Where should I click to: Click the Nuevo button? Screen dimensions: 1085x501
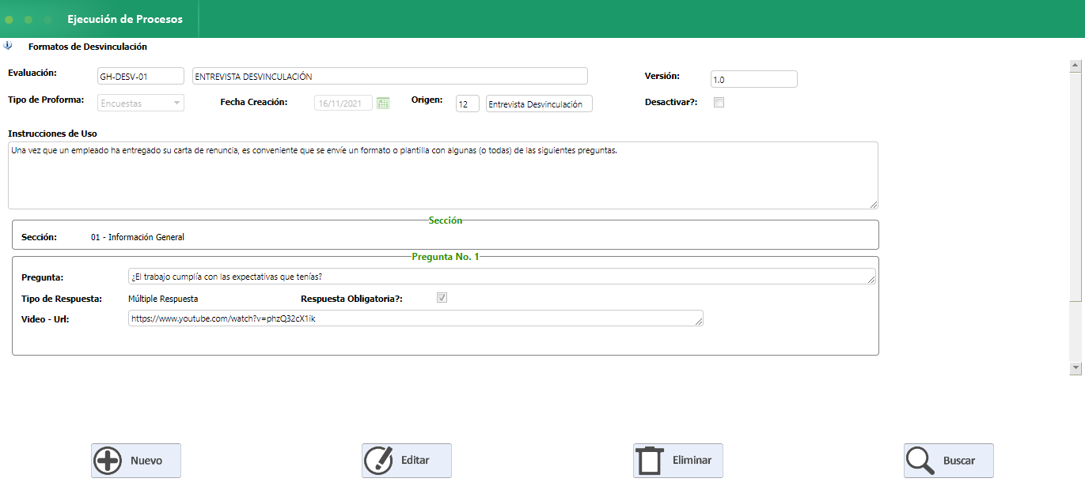click(136, 461)
